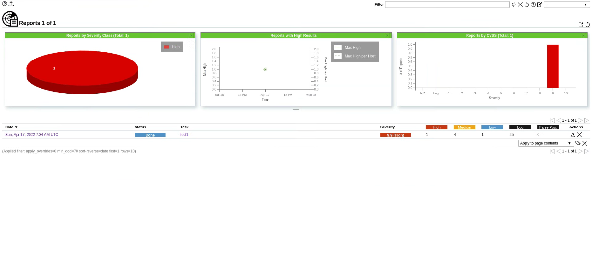
Task: Open Apply to page contents dropdown
Action: (546, 143)
